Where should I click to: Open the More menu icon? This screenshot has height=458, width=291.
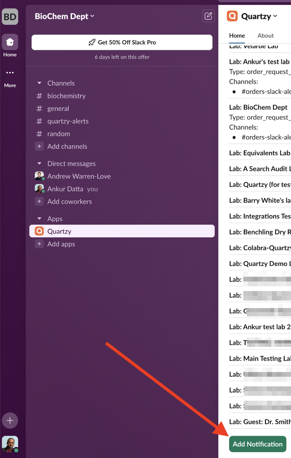coord(10,73)
